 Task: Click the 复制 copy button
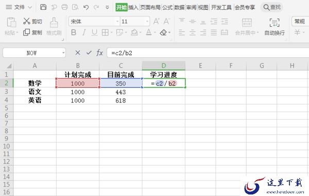pos(32,32)
